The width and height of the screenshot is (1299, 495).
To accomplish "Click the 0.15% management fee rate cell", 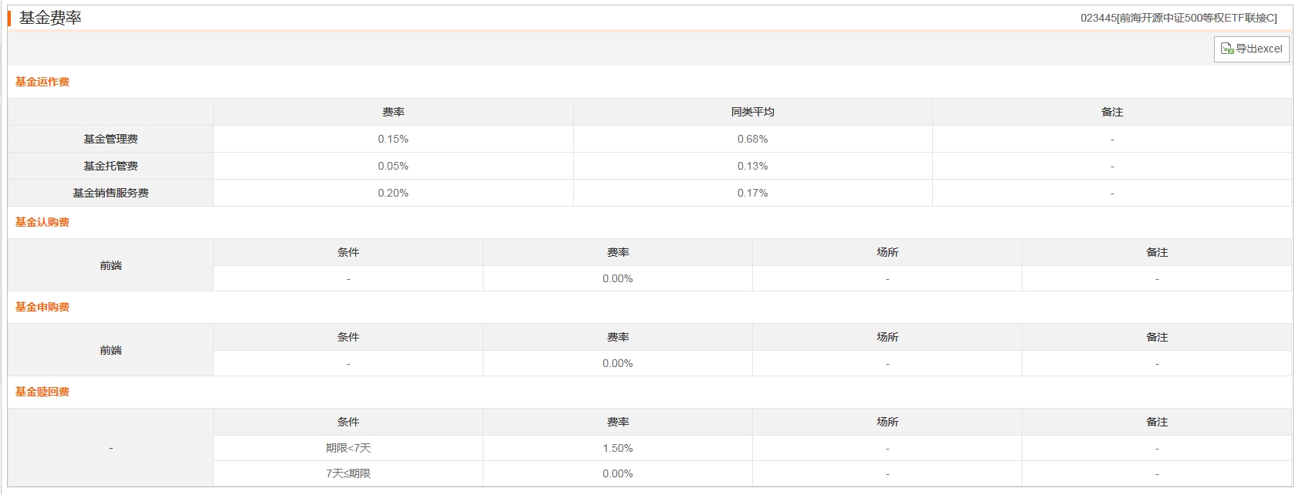I will [393, 139].
